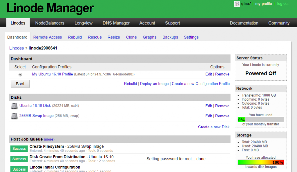The height and width of the screenshot is (172, 297).
Task: Select the My Ubuntu 16.10 Profile radio button
Action: tap(20, 75)
